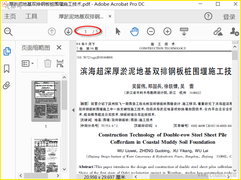Viewport: 241px width, 180px height.
Task: Collapse the navigation pane with the triangle
Action: 73,110
